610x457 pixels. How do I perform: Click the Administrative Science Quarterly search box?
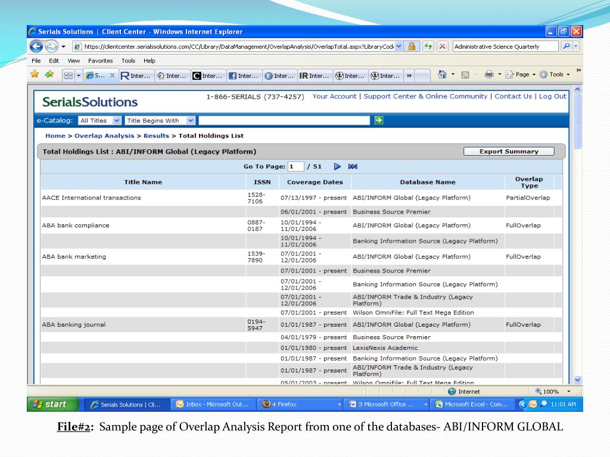click(x=505, y=46)
